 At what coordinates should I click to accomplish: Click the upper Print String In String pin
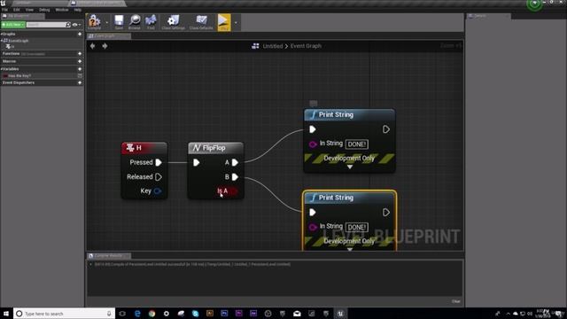coord(313,144)
